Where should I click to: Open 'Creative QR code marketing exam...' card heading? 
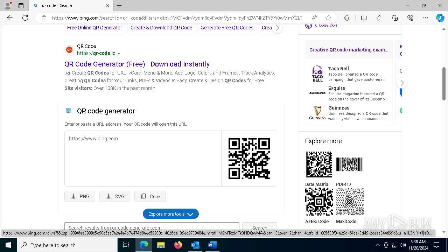point(349,50)
